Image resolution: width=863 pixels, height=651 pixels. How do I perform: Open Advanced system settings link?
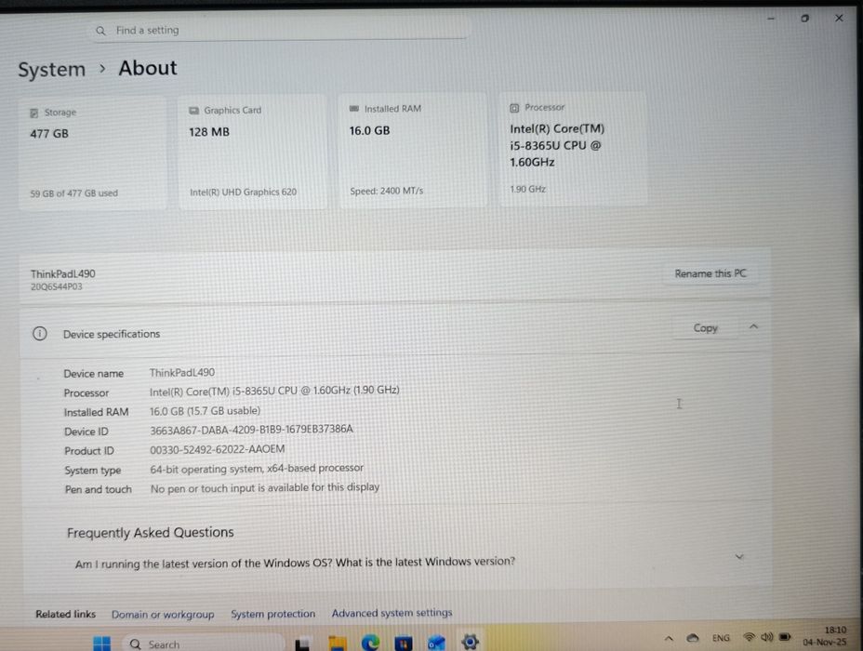tap(392, 613)
